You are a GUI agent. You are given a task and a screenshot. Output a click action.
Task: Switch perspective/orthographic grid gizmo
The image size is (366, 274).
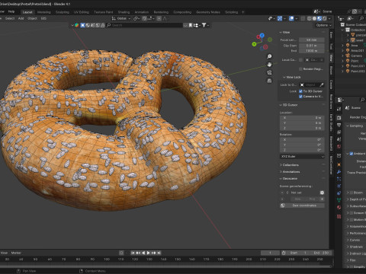(269, 81)
